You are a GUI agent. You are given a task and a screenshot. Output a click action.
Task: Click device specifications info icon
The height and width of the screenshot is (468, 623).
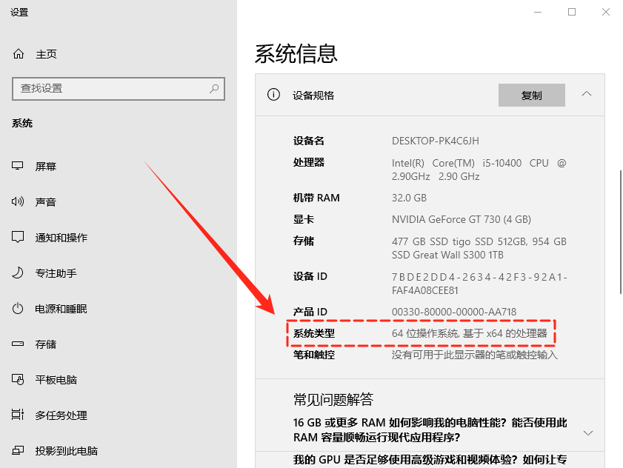point(273,95)
